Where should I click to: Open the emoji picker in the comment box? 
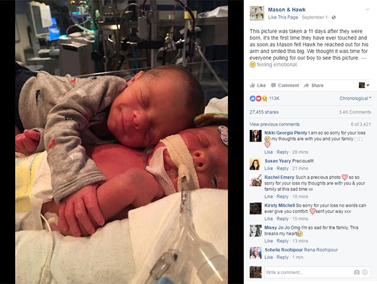[x=364, y=272]
